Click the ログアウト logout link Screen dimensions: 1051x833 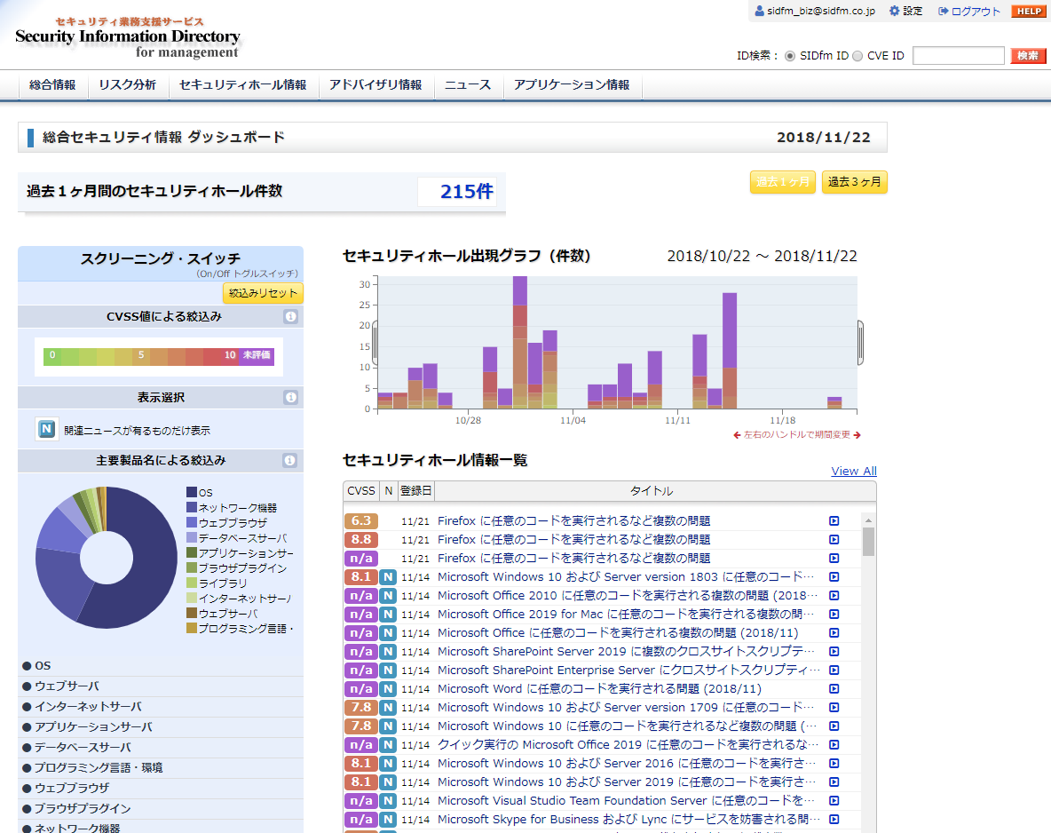(x=969, y=11)
